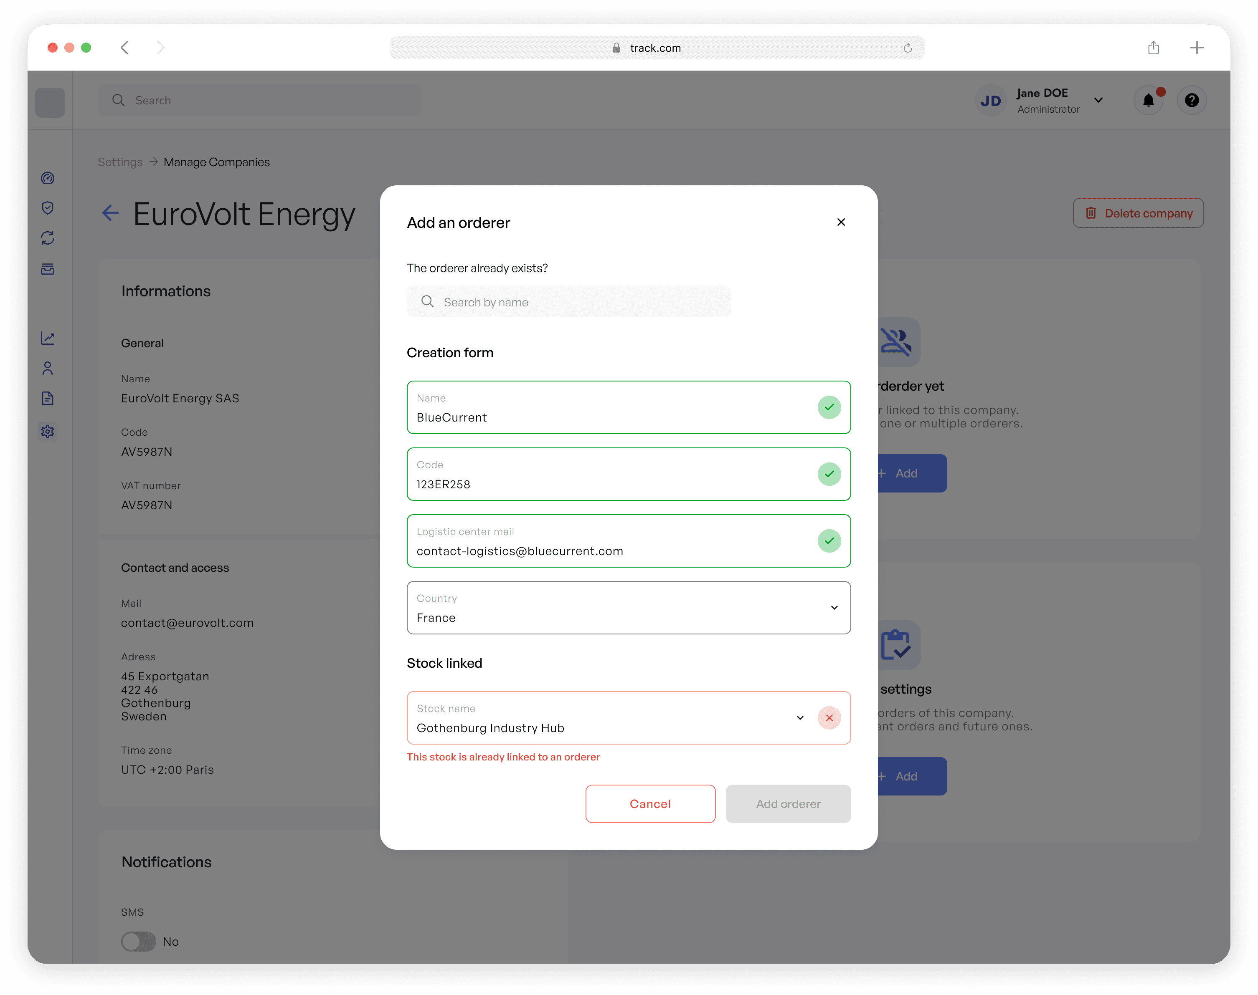The height and width of the screenshot is (995, 1258).
Task: Click the sync arrows sidebar icon
Action: (x=48, y=237)
